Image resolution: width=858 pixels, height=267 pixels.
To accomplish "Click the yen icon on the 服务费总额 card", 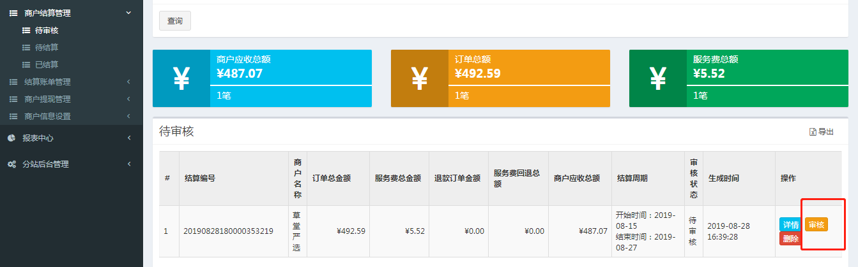I will 658,78.
